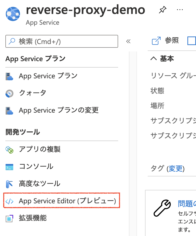
Task: Click the 参照 external link icon
Action: pos(156,41)
